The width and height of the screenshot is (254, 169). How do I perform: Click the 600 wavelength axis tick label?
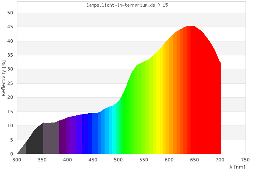(169, 160)
